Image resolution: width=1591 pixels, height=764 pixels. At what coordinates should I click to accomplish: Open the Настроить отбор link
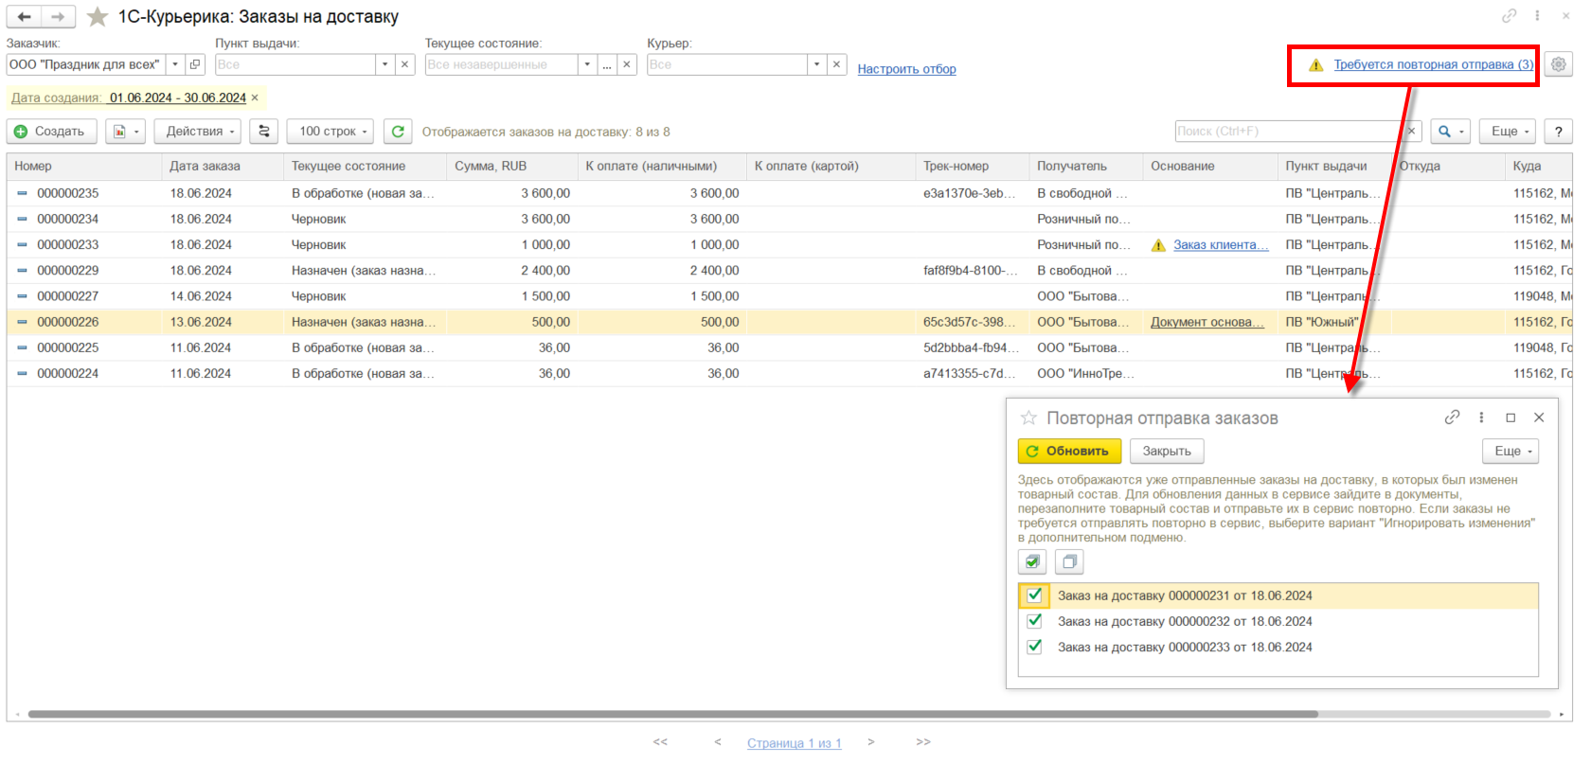pyautogui.click(x=906, y=69)
